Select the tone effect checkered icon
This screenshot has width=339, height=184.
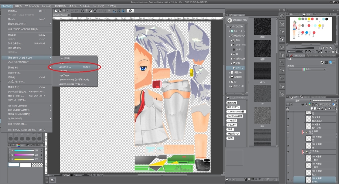click(x=326, y=62)
